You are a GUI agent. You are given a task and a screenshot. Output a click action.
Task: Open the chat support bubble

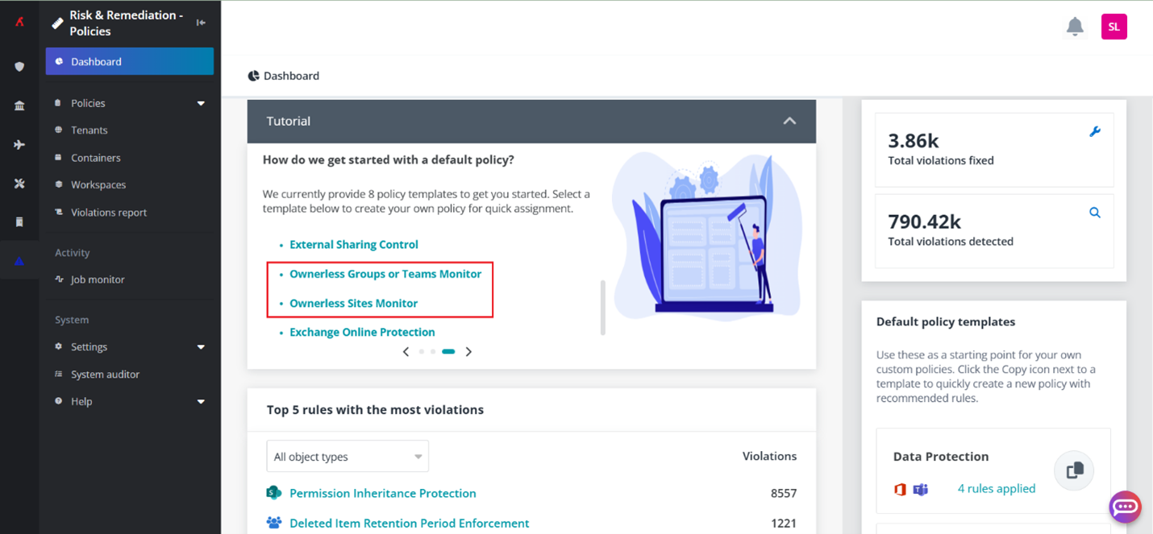tap(1125, 507)
